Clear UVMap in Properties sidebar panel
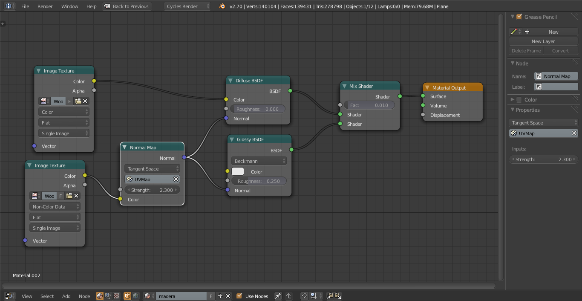Screen dimensions: 582x301 pyautogui.click(x=574, y=133)
